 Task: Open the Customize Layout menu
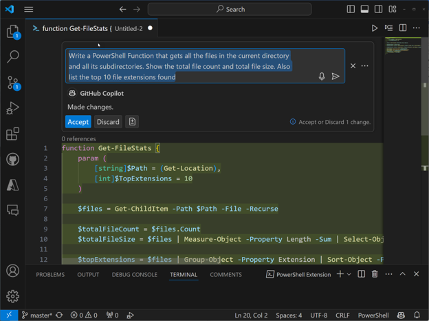393,9
